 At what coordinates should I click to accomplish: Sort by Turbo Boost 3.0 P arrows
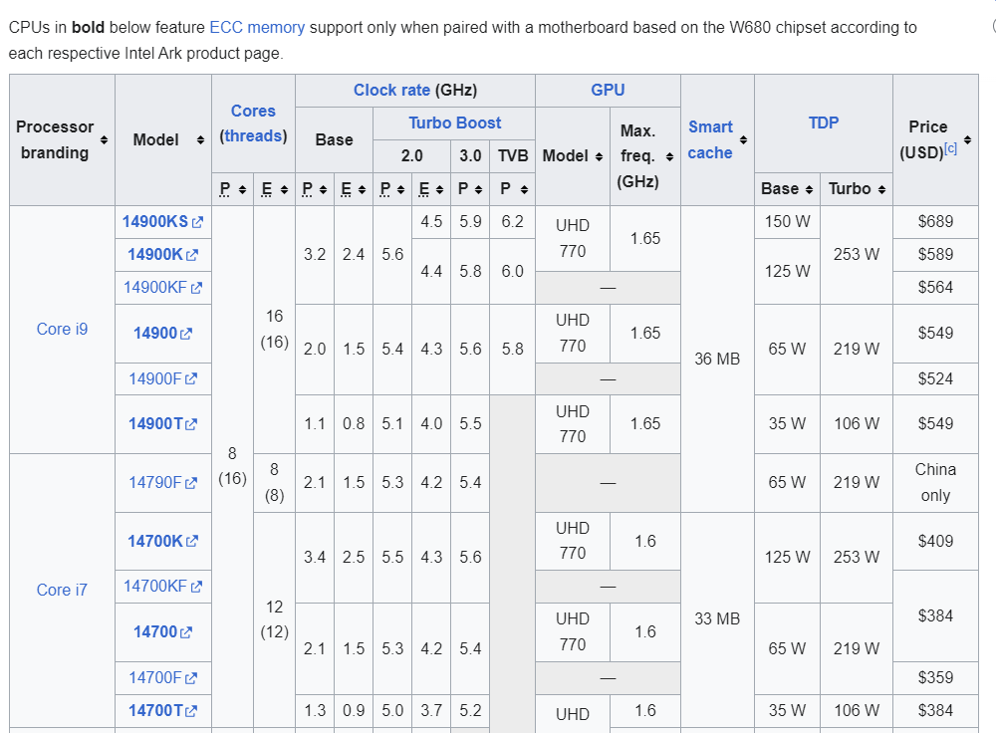478,189
